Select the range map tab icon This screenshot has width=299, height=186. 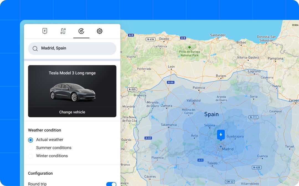(x=81, y=31)
